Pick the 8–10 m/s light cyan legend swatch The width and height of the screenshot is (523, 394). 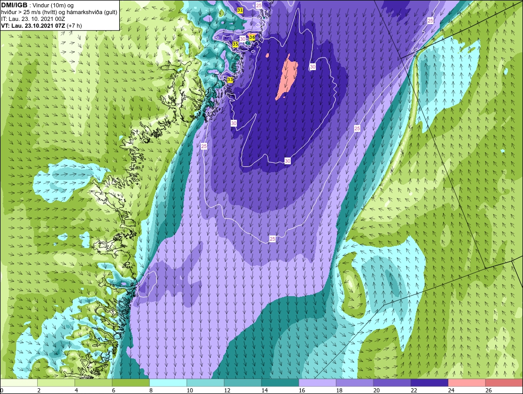click(x=168, y=382)
